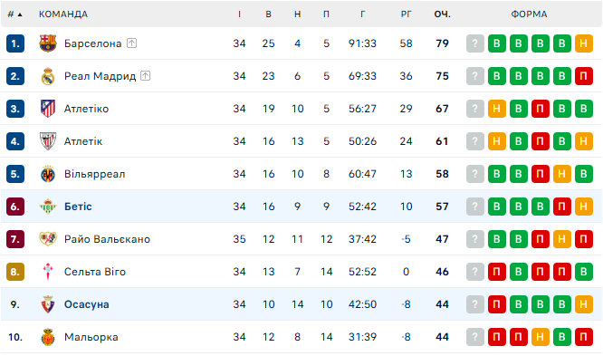Screen dimensions: 603x356
Task: Click the Бетіс green crest icon
Action: click(48, 207)
